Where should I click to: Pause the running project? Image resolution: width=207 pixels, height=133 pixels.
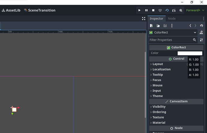point(146,10)
